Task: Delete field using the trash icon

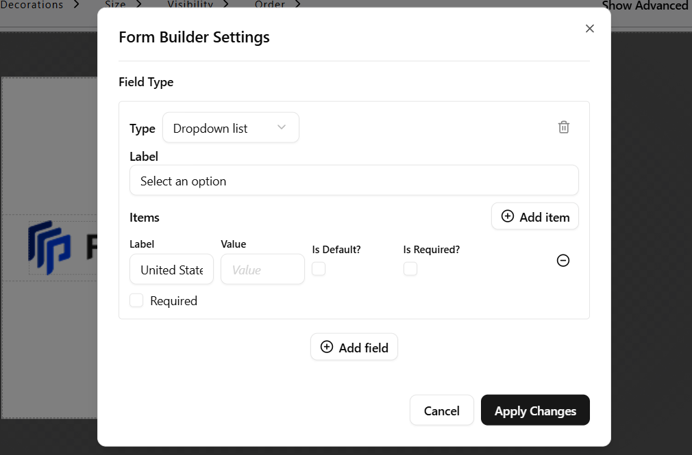Action: tap(563, 127)
